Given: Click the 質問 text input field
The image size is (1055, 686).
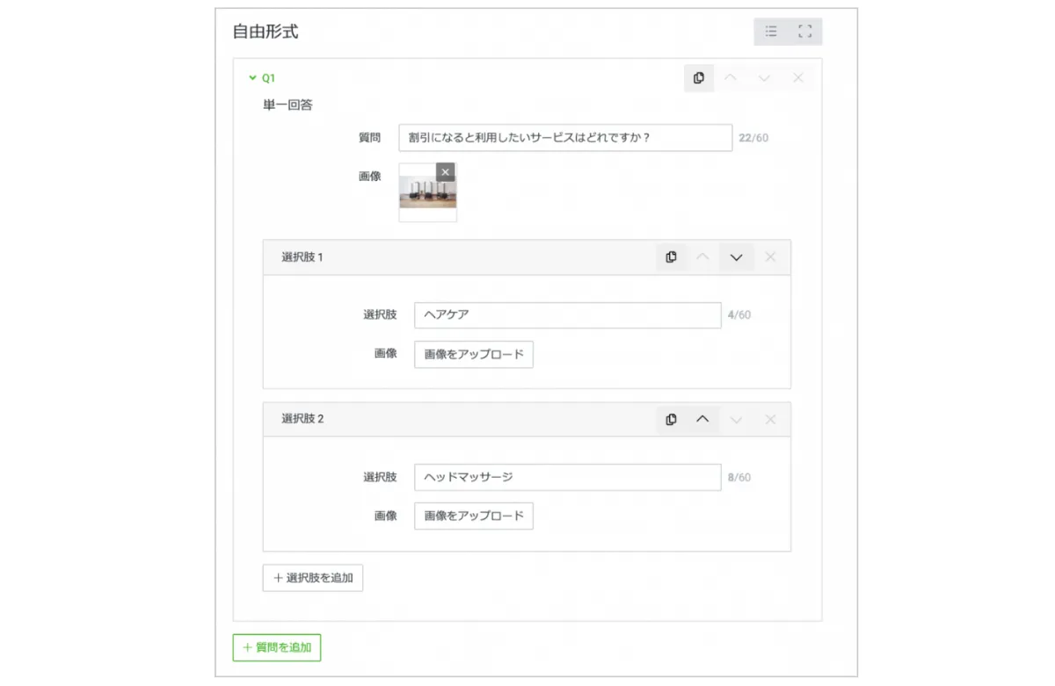Looking at the screenshot, I should [x=565, y=138].
